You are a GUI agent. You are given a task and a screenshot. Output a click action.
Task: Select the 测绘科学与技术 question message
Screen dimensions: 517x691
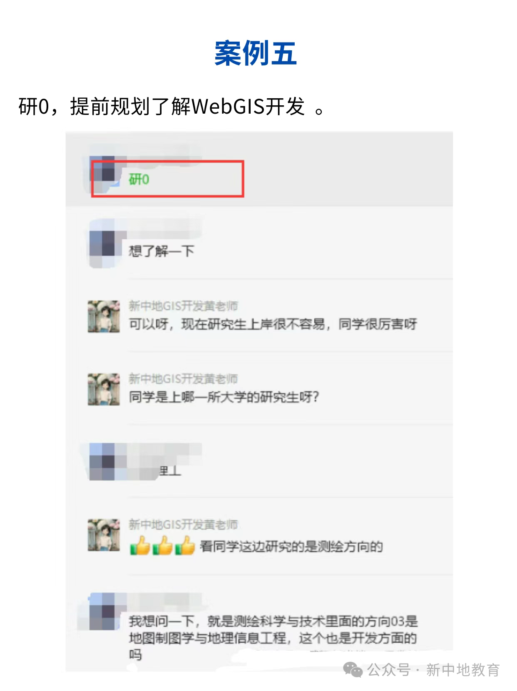point(273,638)
